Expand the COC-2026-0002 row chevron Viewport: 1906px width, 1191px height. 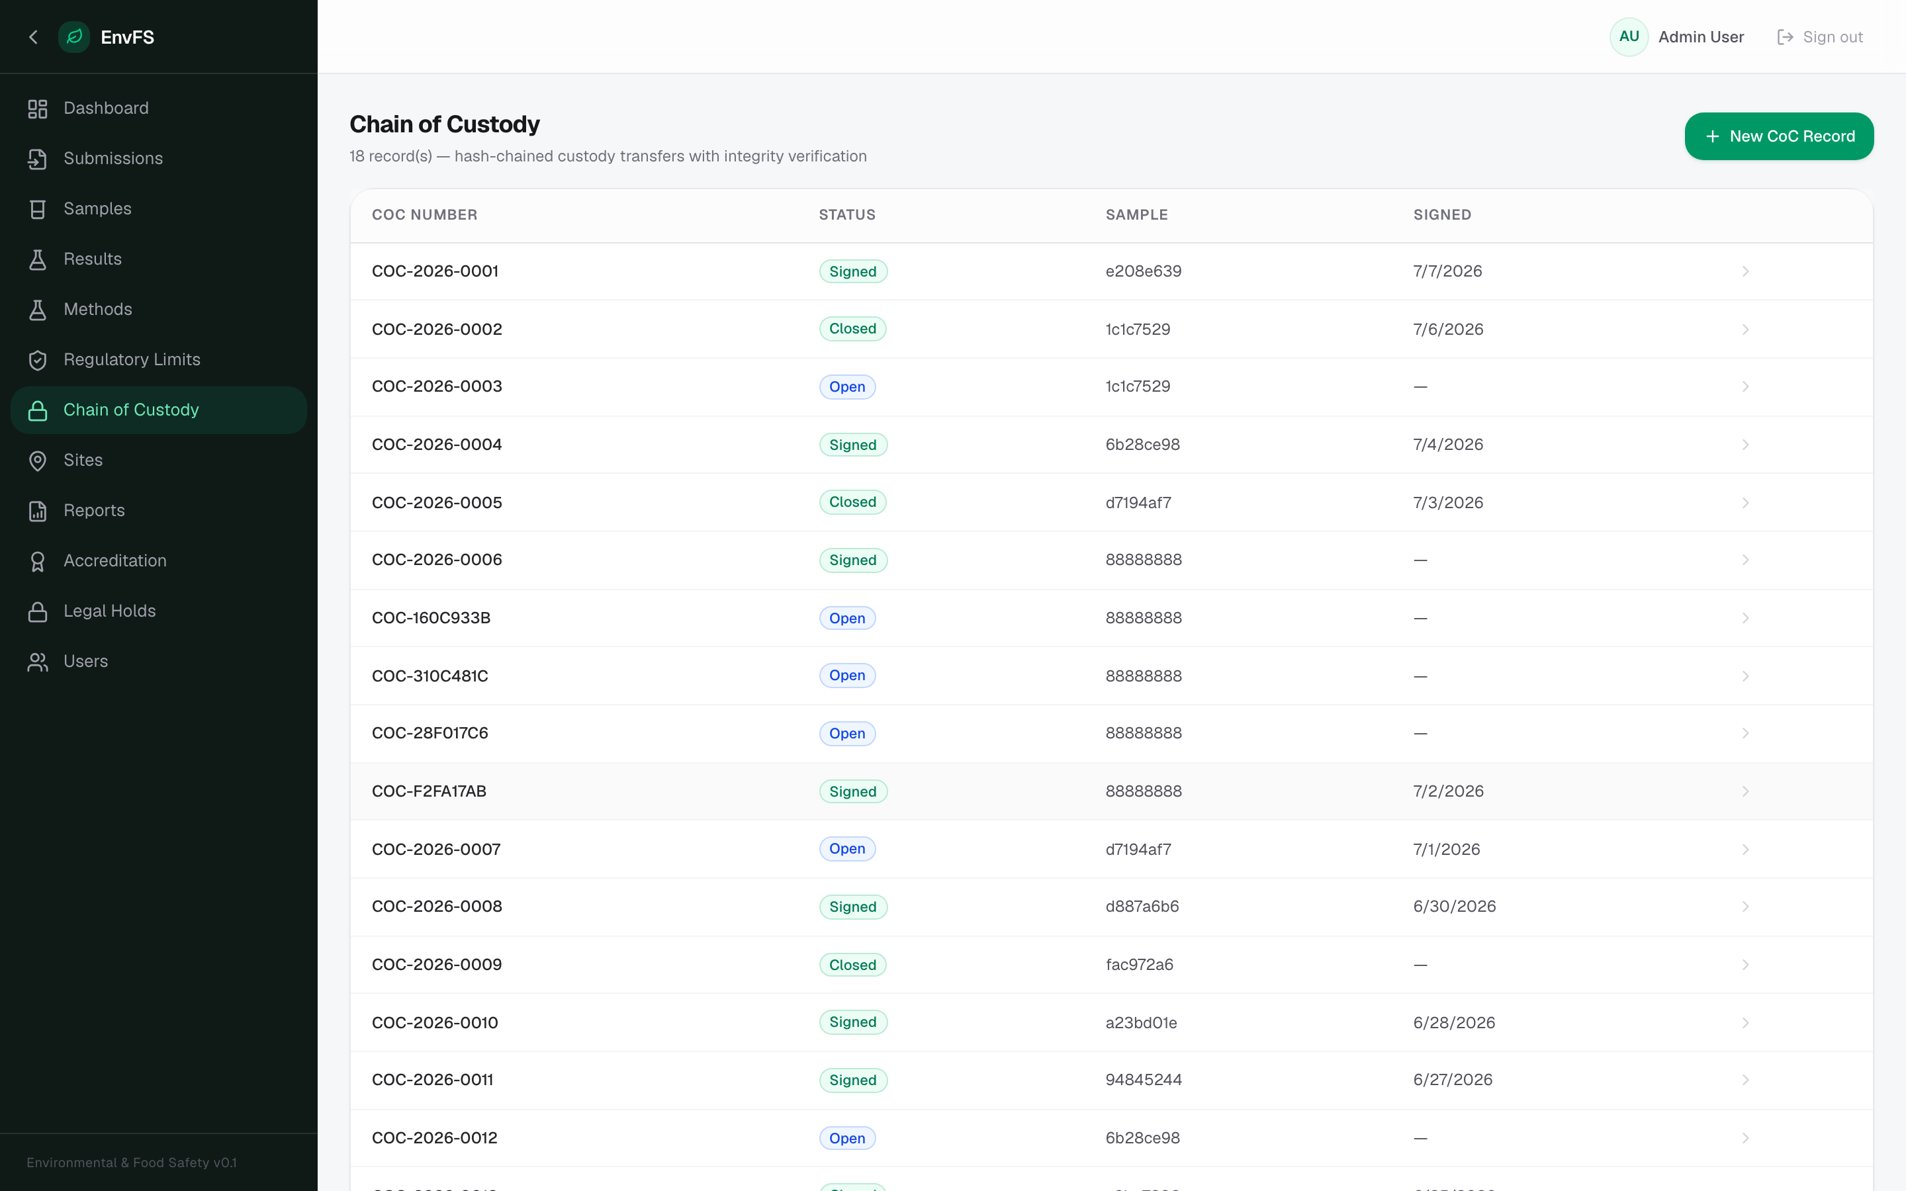(1745, 330)
